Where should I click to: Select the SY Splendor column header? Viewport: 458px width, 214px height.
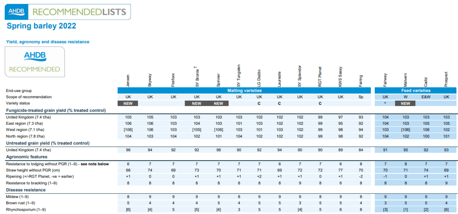point(300,76)
